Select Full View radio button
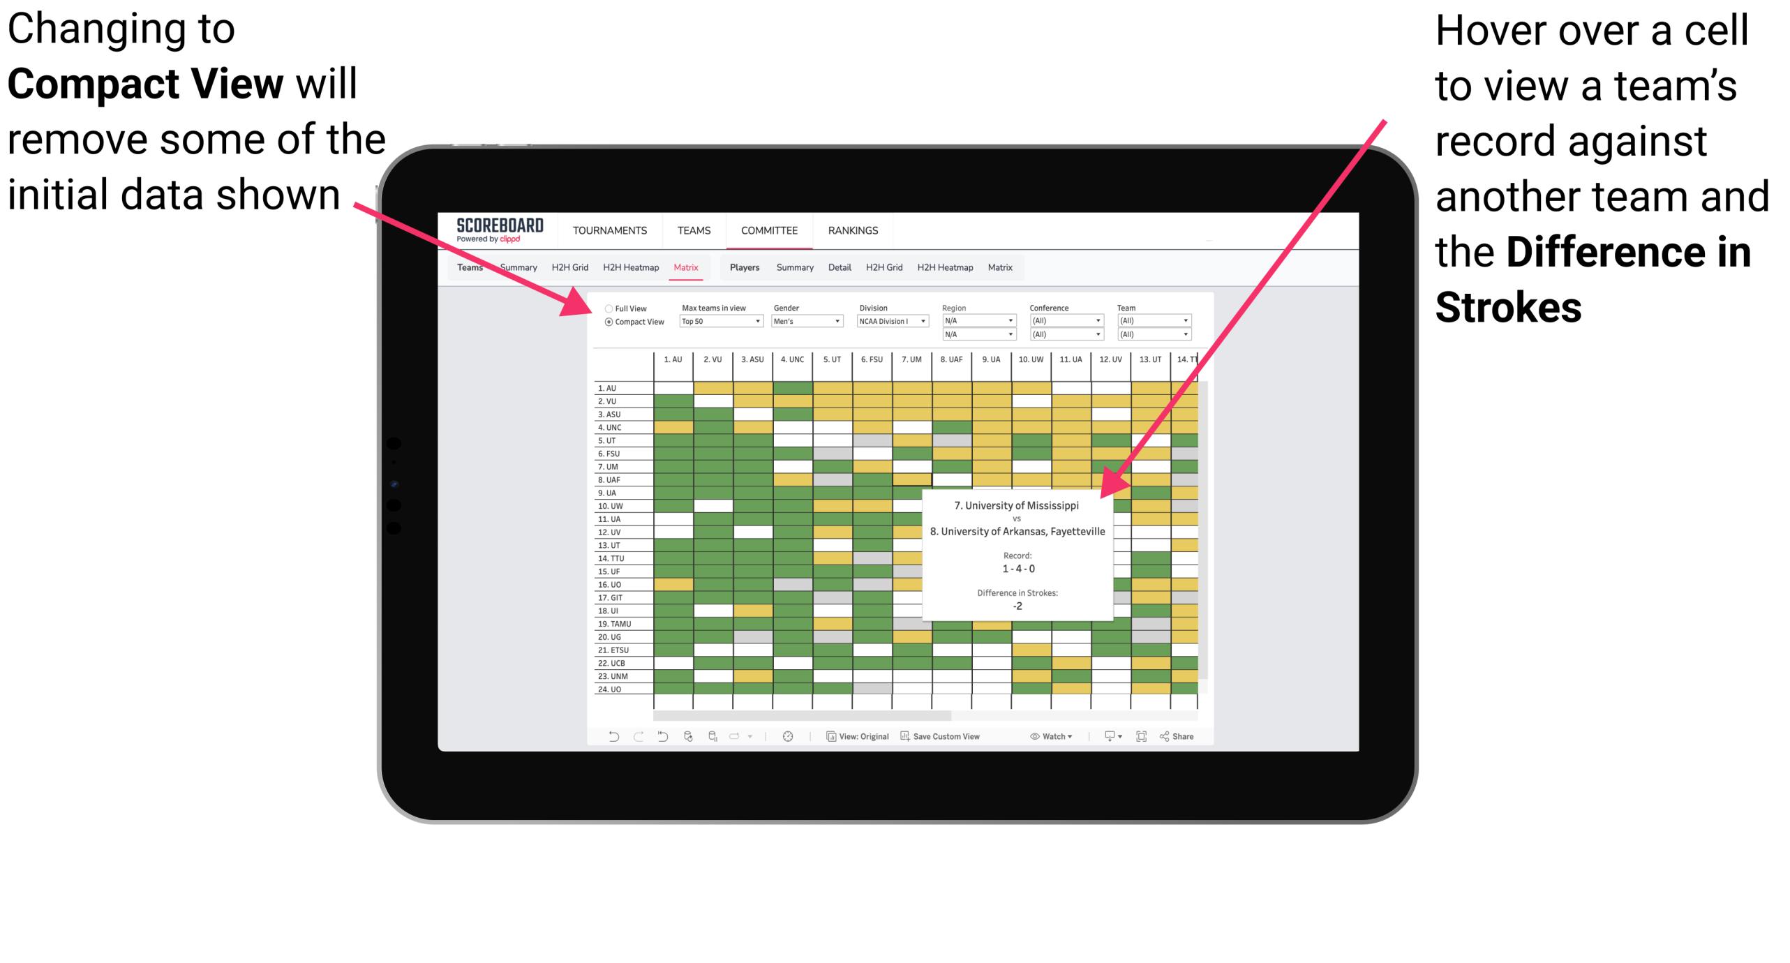This screenshot has width=1790, height=963. 606,310
